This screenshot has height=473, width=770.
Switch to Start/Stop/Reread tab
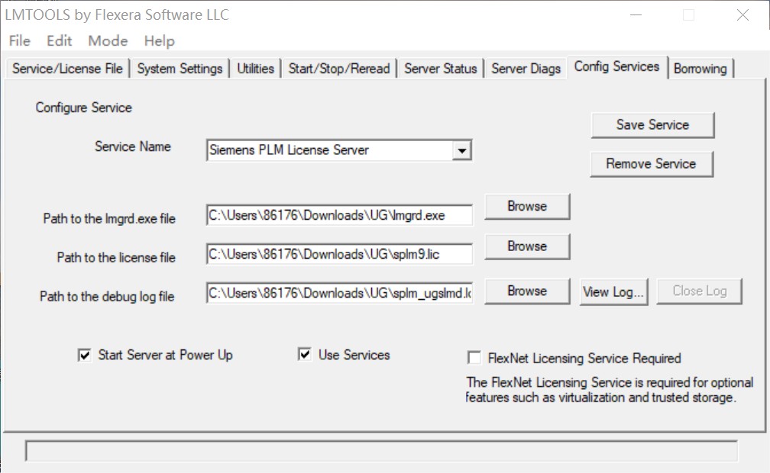[x=339, y=68]
